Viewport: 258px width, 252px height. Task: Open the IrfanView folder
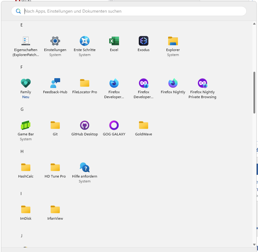[55, 213]
